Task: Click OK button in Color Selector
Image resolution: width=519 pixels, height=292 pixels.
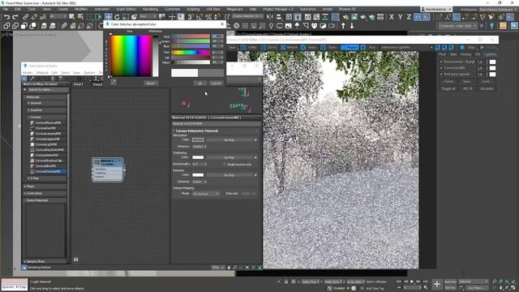Action: point(200,83)
